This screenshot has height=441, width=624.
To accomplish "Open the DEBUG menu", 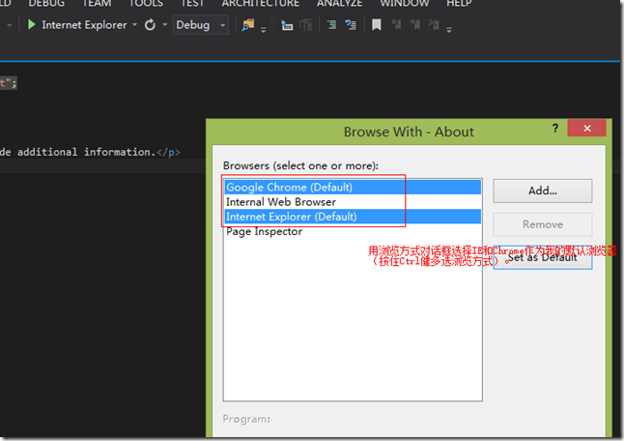I will coord(46,4).
